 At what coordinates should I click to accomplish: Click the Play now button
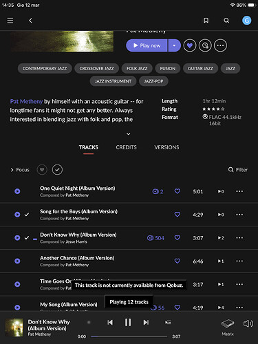(147, 45)
